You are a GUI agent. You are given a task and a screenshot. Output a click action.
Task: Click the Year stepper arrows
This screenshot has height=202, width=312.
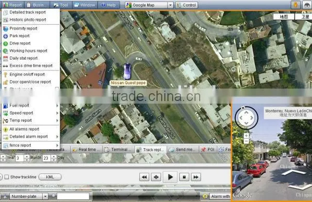coord(3,158)
